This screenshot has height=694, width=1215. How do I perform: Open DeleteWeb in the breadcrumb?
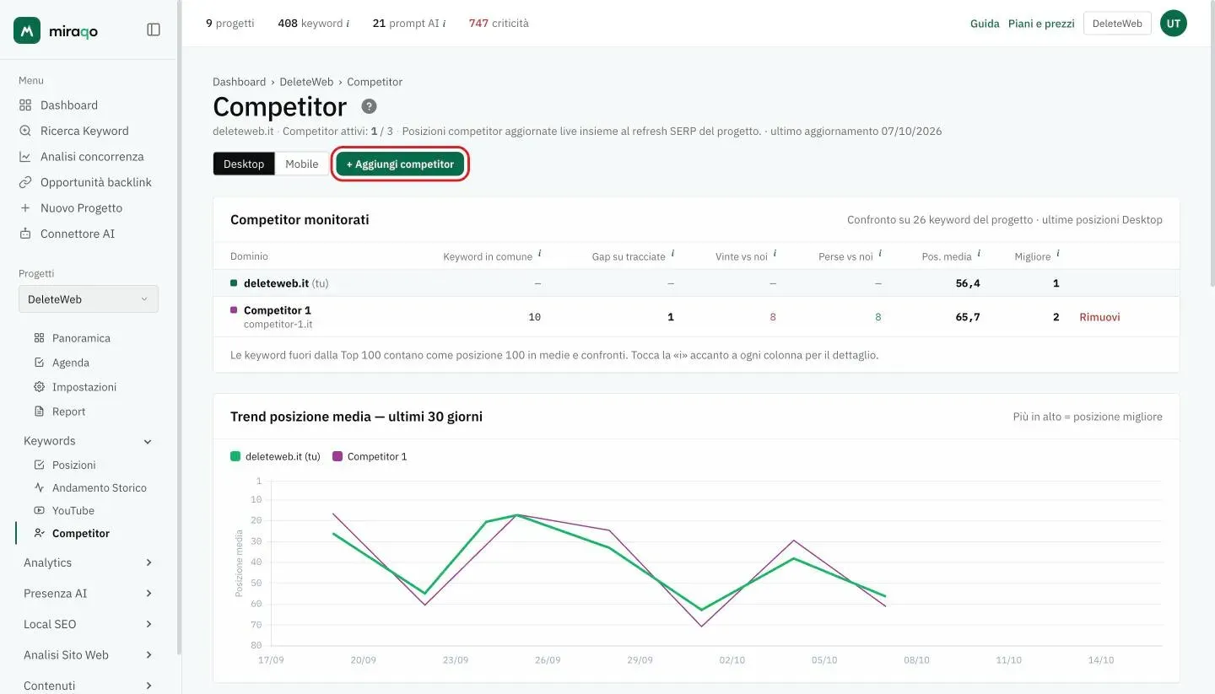[306, 82]
